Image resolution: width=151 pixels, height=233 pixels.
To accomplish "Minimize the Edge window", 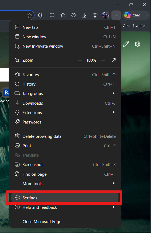I will [117, 5].
